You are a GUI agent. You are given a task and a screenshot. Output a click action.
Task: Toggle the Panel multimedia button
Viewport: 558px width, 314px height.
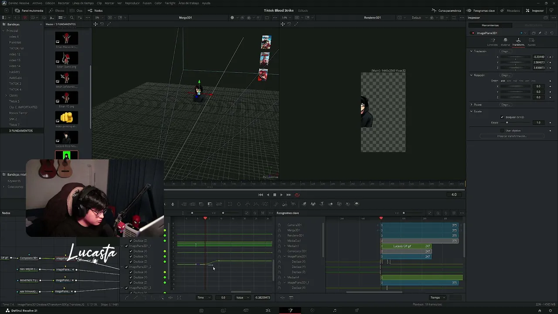coord(29,10)
